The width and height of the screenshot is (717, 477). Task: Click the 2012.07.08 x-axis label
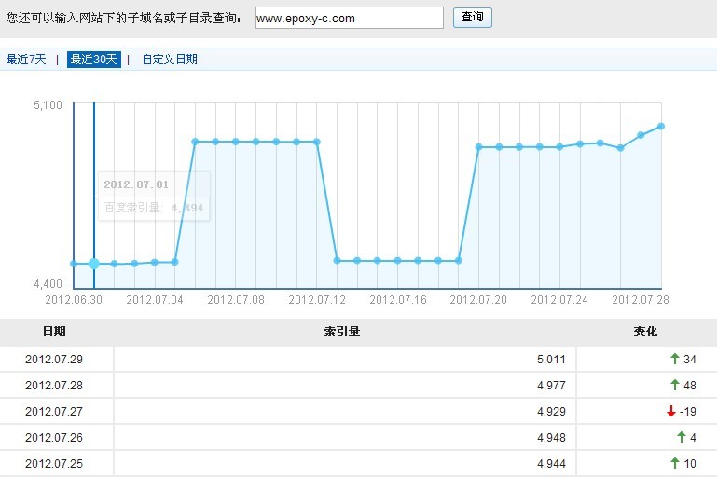click(x=236, y=300)
